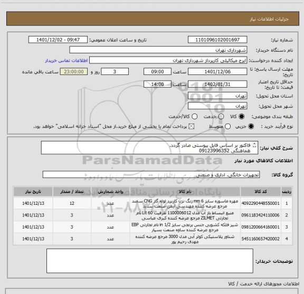Viewport: 304px width, 294px height.
Task: Click the buyer name field شهرداری تهران
Action: click(158, 50)
